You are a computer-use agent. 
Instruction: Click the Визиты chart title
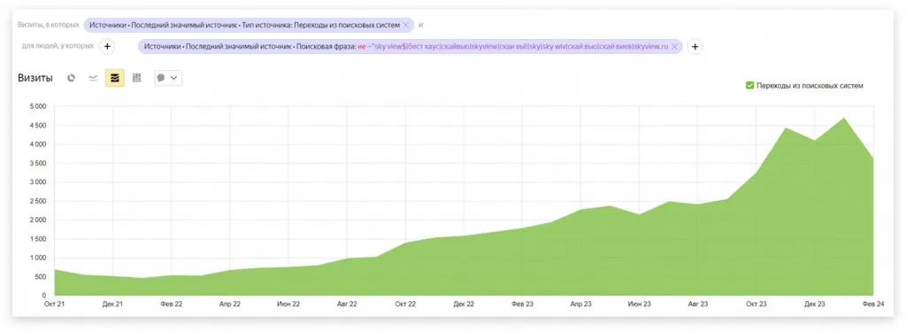[35, 78]
